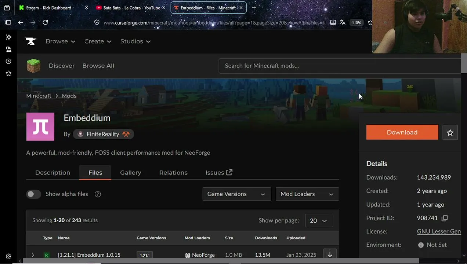Image resolution: width=467 pixels, height=264 pixels.
Task: Close the Embeddium Files tab
Action: (241, 8)
